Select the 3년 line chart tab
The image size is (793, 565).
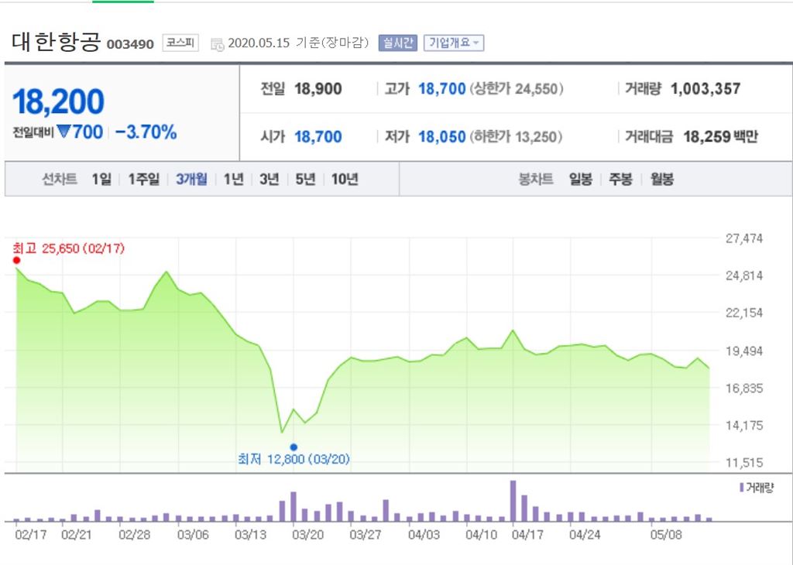point(269,179)
